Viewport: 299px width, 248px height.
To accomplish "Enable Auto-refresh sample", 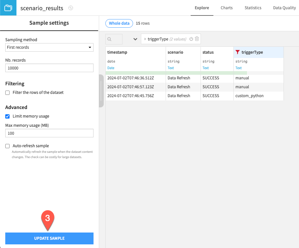I will point(7,146).
